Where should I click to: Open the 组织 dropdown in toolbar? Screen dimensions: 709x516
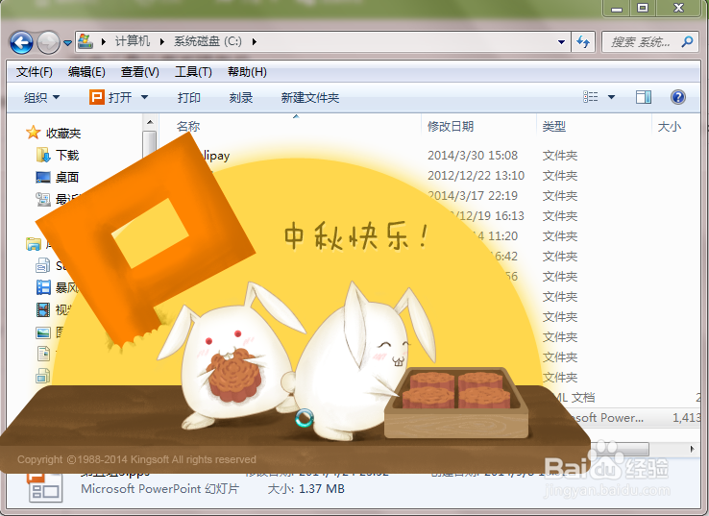click(x=41, y=97)
